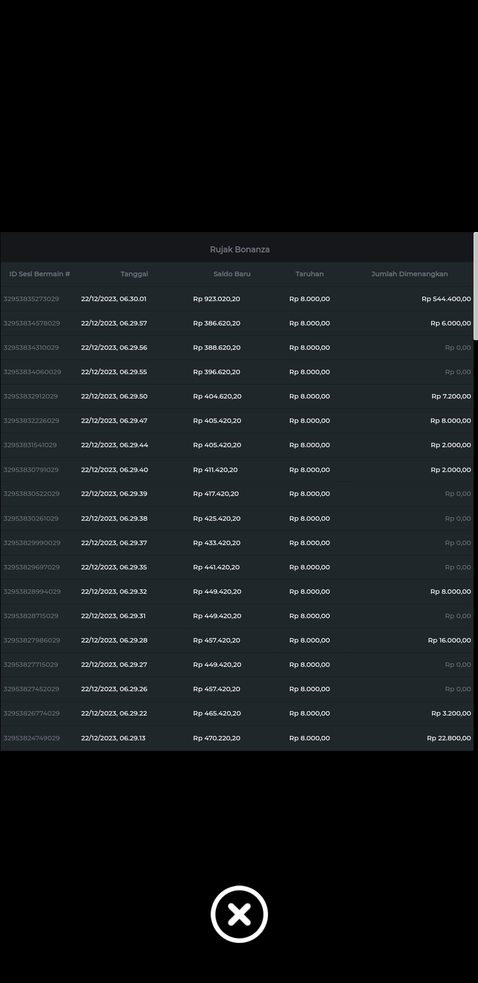Close the history popup with X icon
Viewport: 478px width, 983px height.
tap(239, 914)
